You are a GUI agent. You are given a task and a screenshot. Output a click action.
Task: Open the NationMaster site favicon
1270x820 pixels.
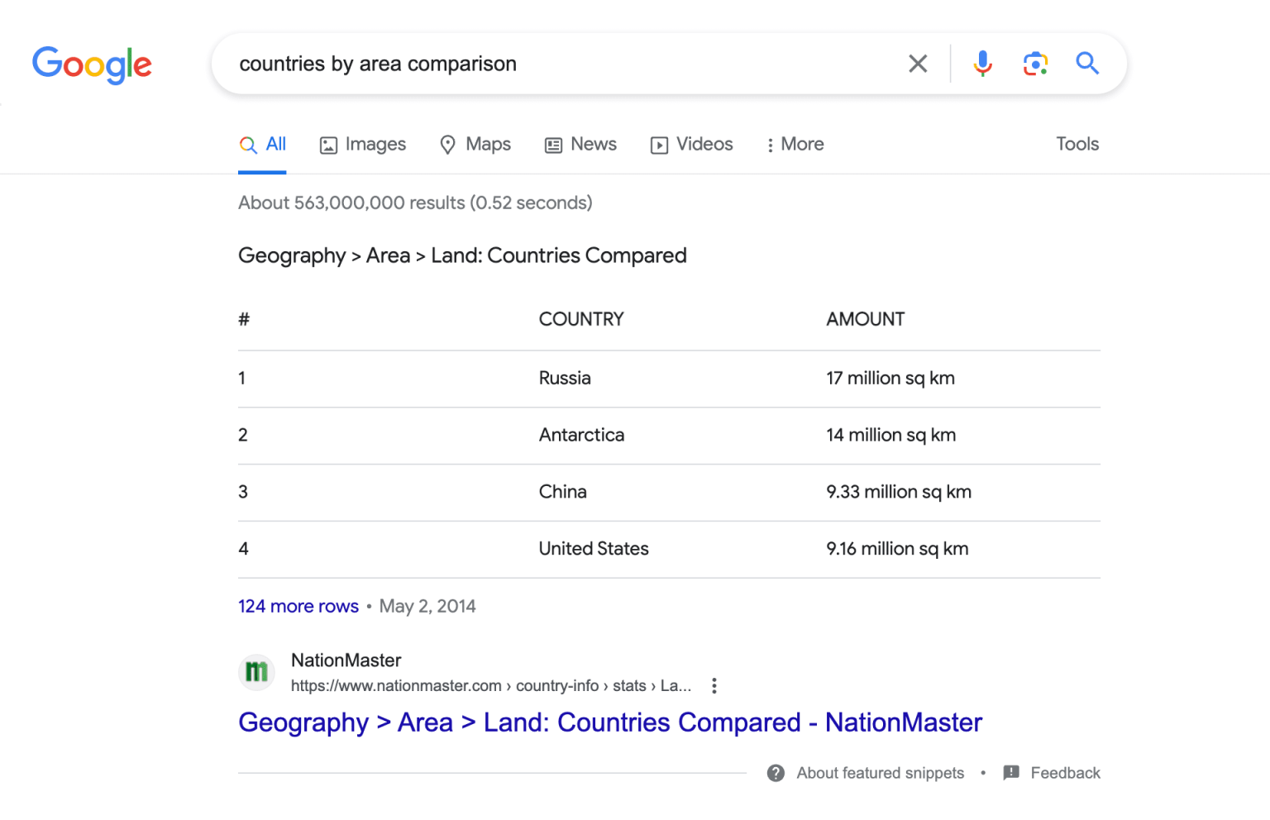(256, 672)
